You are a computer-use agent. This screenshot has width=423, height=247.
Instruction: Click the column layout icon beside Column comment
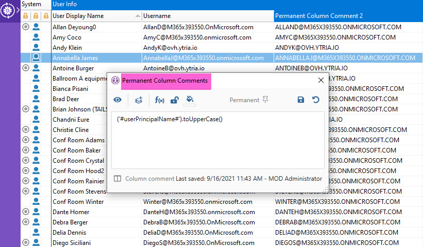pos(117,179)
